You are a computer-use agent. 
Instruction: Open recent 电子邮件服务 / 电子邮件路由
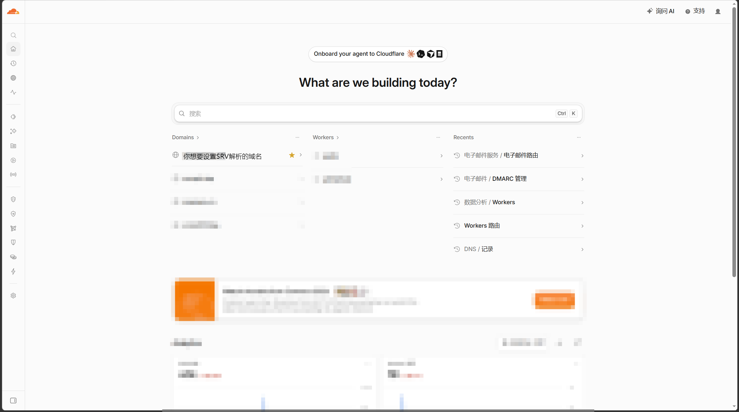(519, 155)
